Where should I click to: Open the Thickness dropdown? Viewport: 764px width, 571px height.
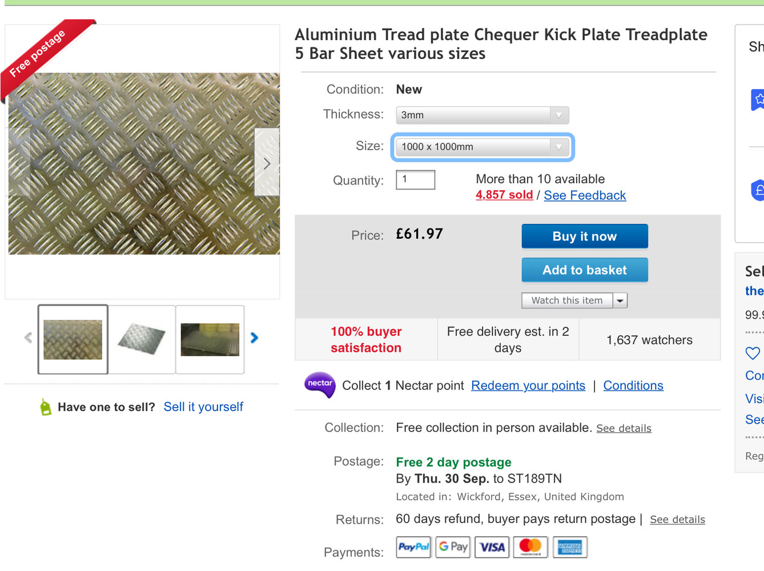pos(482,115)
